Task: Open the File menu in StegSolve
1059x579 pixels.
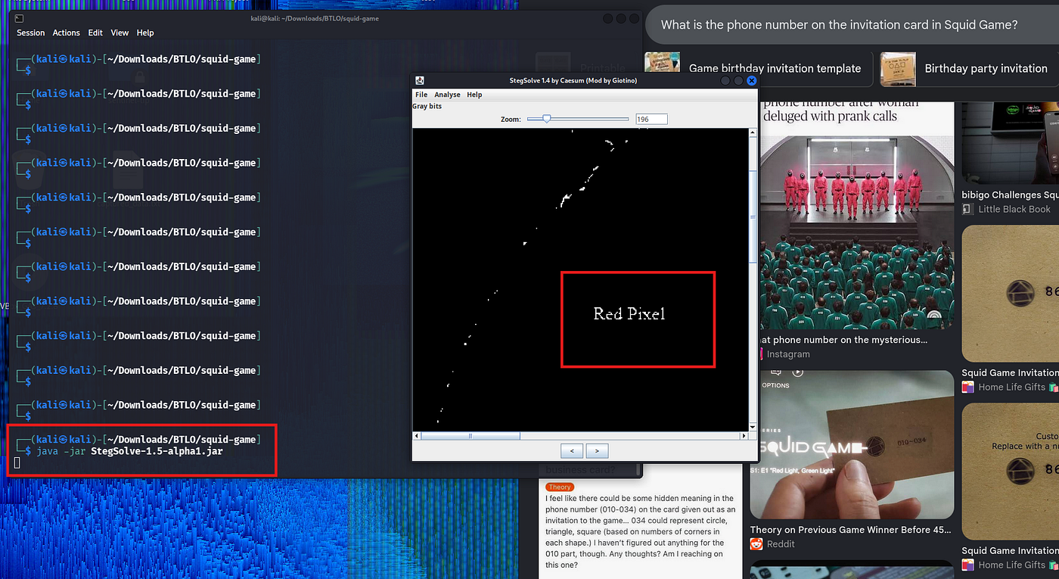Action: click(421, 95)
